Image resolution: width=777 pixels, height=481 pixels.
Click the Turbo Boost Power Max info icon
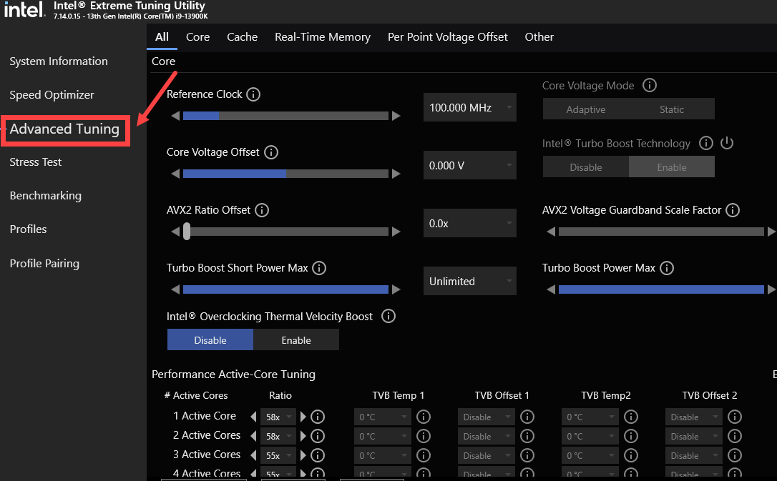pyautogui.click(x=667, y=268)
